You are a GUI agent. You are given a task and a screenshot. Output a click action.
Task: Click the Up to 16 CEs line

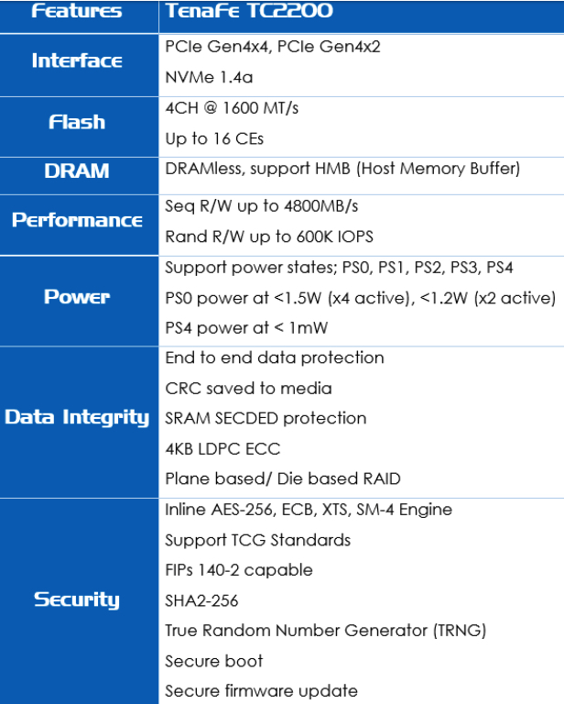[214, 138]
